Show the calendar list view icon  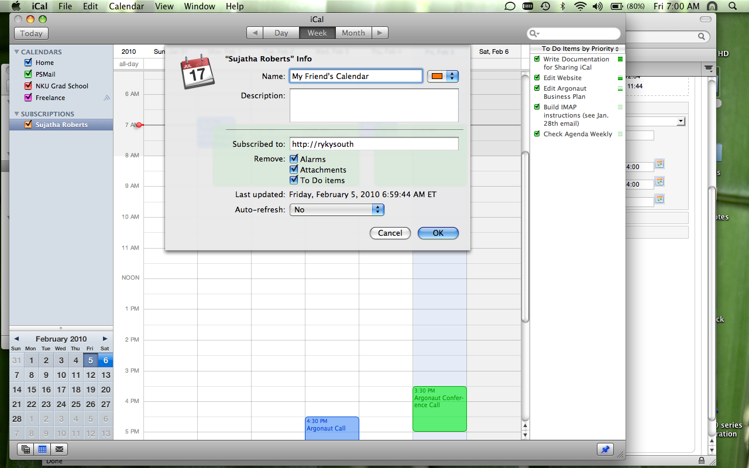coord(25,449)
